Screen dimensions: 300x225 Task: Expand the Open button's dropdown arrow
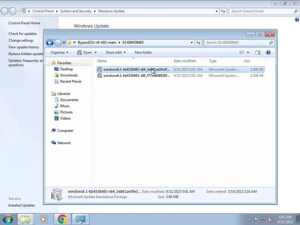(x=96, y=52)
